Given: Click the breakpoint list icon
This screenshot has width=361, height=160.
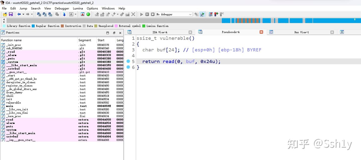Looking at the screenshot, I should (x=211, y=14).
